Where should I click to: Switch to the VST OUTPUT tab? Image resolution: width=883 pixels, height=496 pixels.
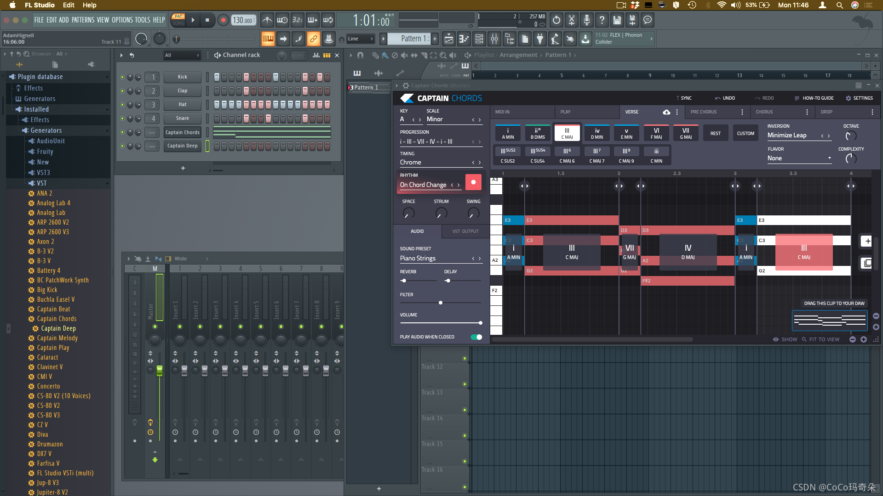coord(465,231)
